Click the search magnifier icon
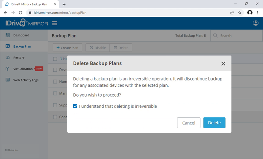This screenshot has width=263, height=159. click(x=215, y=36)
